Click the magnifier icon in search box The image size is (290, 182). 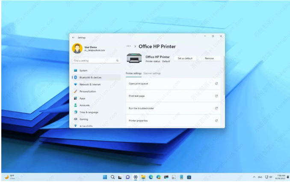tap(117, 60)
